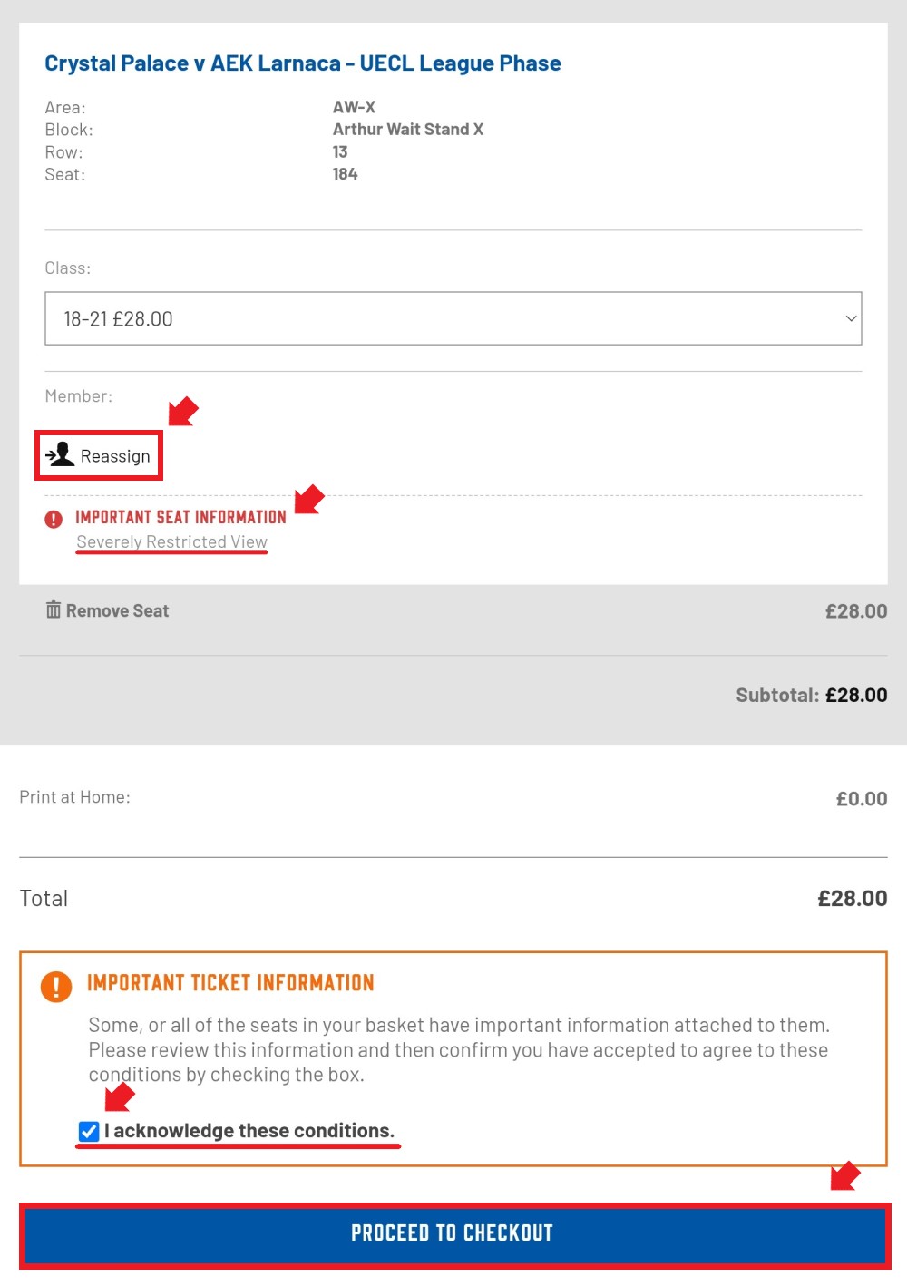This screenshot has height=1286, width=907.
Task: Open the Crystal Palace v AEK Larnaca title
Action: tap(303, 63)
